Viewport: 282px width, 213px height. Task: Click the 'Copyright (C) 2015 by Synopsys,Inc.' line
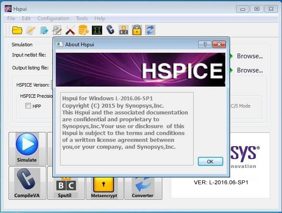(113, 105)
